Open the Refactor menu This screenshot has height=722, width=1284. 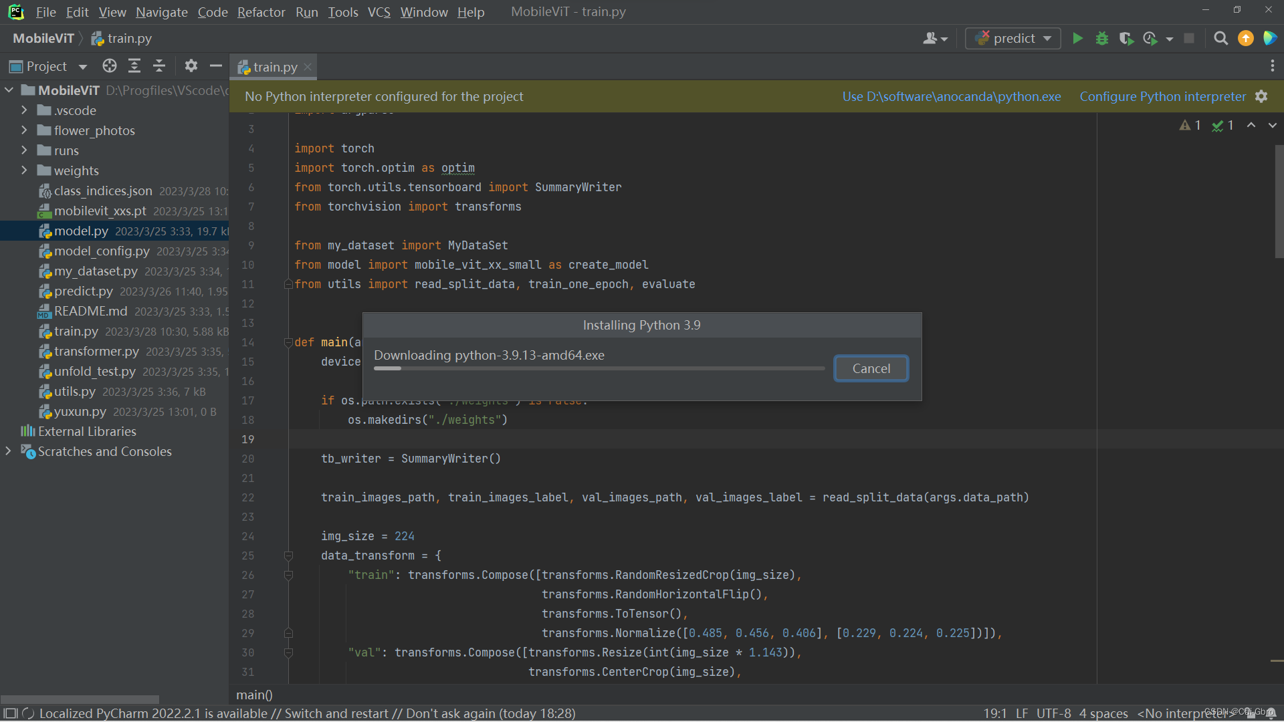[261, 12]
